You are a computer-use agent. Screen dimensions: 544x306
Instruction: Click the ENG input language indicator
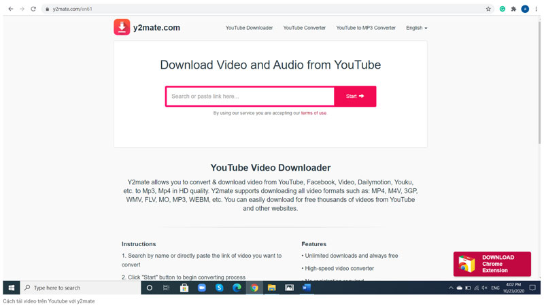pos(495,288)
